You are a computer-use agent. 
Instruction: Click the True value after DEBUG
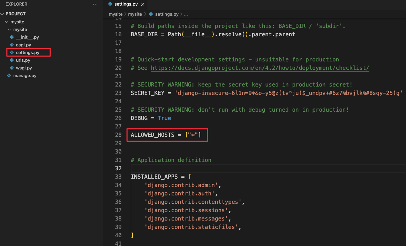[x=164, y=118]
